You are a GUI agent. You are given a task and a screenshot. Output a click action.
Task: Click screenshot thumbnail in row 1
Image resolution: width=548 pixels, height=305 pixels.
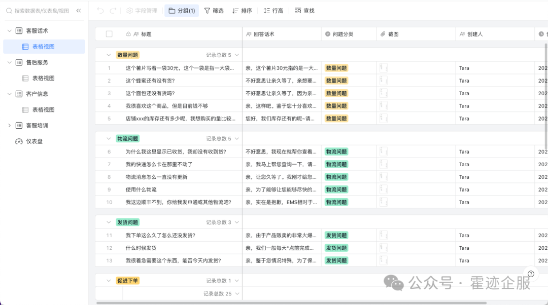(x=384, y=68)
